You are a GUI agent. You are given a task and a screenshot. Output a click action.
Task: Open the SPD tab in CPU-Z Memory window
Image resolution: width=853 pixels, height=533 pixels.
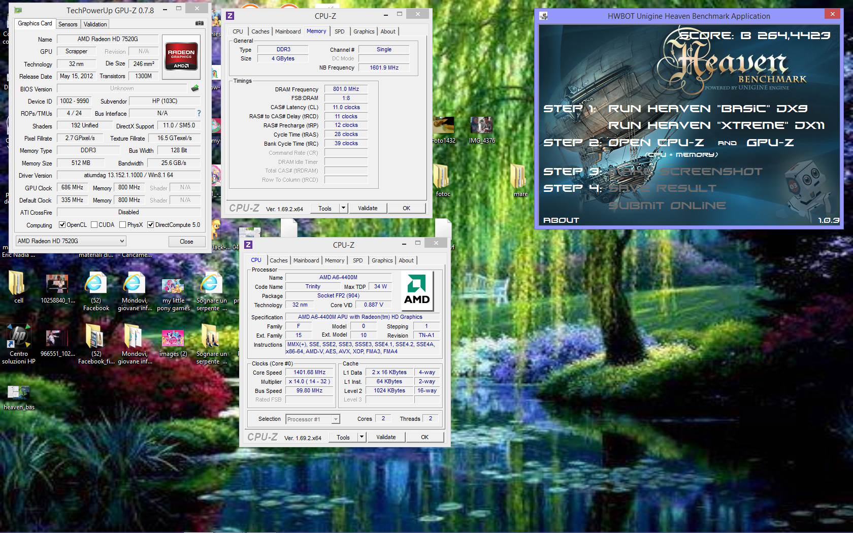pos(340,31)
